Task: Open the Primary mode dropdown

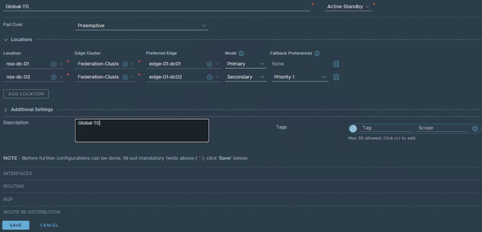Action: pyautogui.click(x=245, y=64)
